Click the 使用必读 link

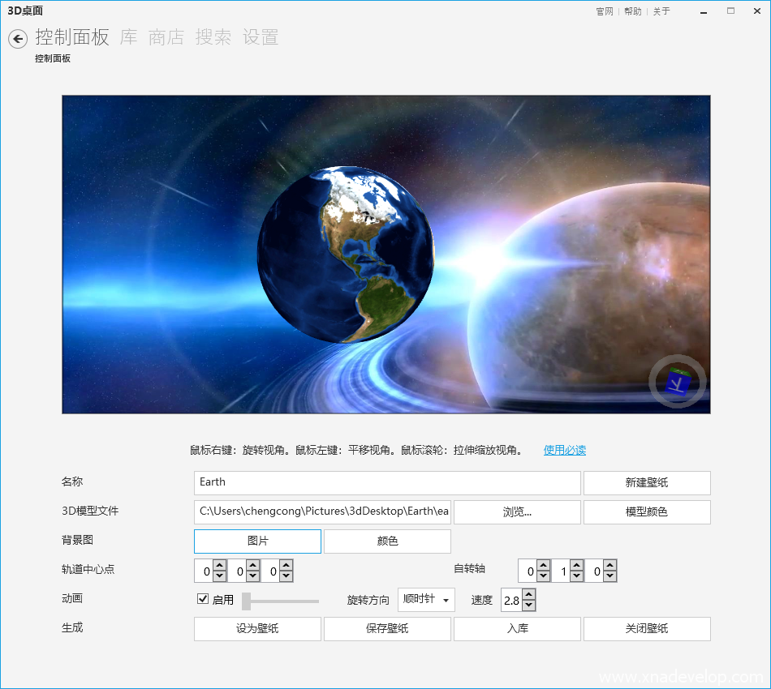pos(564,450)
